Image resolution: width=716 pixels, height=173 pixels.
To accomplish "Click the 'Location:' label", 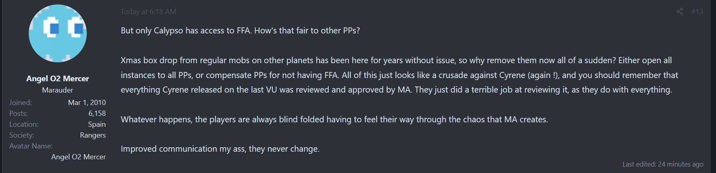I will tap(24, 124).
